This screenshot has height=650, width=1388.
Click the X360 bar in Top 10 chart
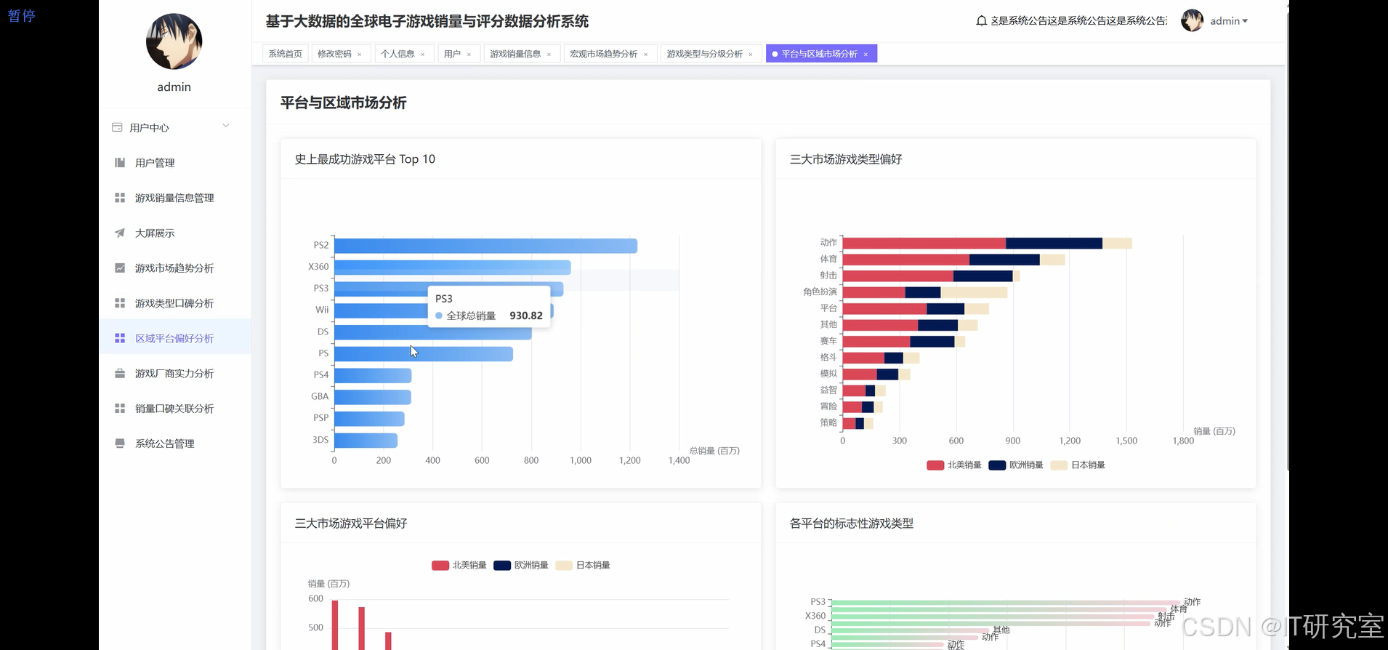[452, 268]
